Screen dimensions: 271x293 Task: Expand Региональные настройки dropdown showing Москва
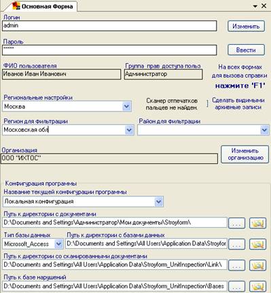[127, 106]
